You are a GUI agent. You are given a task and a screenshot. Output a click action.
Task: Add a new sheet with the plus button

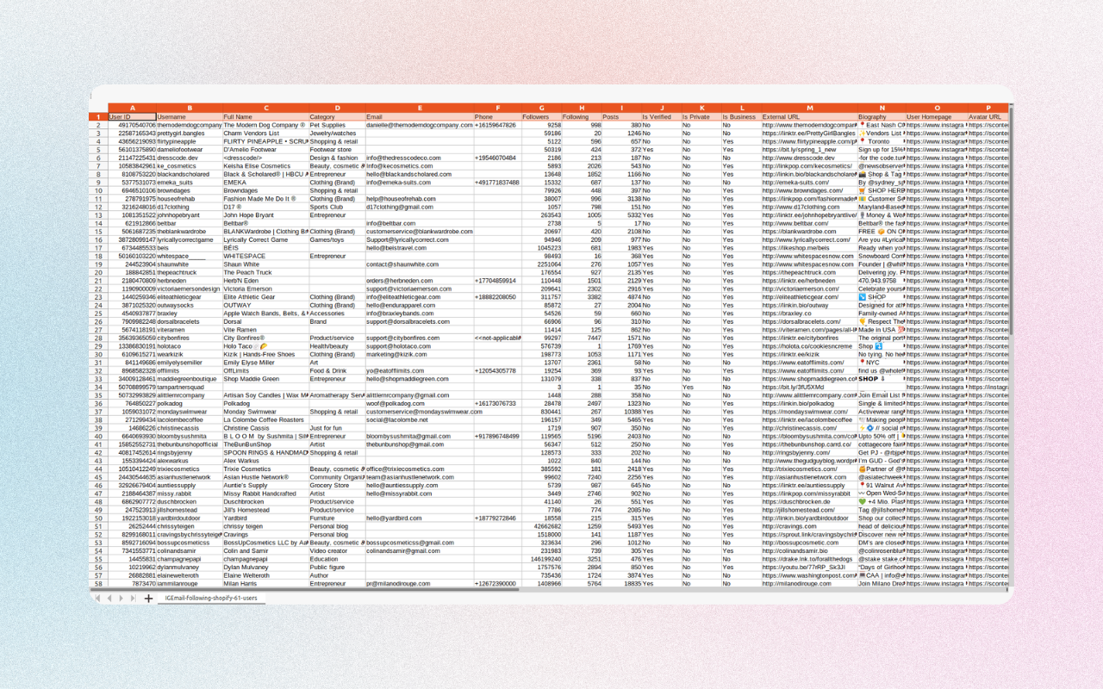click(148, 598)
